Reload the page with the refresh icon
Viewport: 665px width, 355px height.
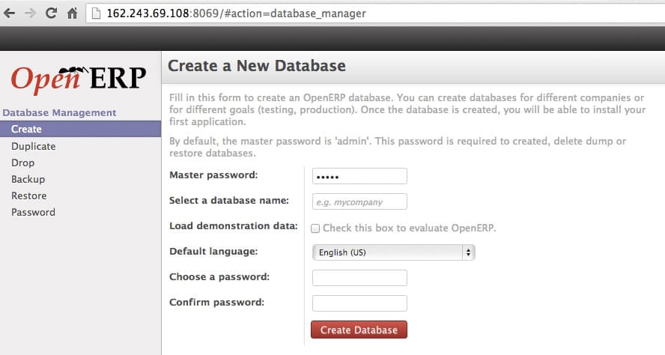[x=52, y=13]
